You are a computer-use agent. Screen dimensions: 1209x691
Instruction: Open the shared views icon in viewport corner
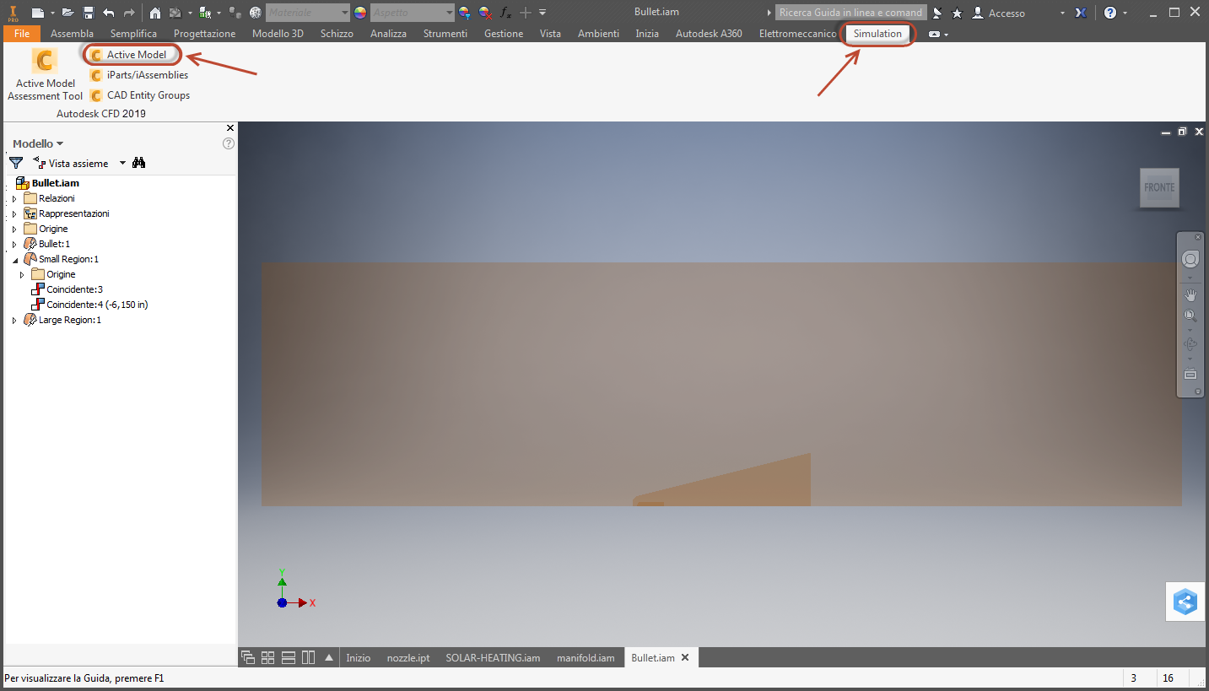(x=1185, y=602)
